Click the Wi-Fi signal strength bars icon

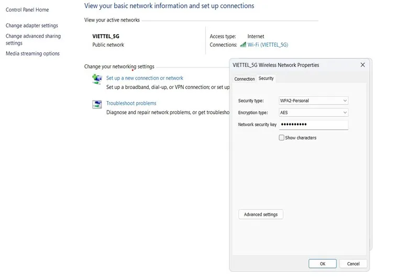(x=243, y=45)
